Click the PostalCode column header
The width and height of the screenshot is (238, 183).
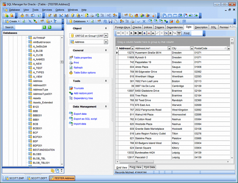pos(210,48)
